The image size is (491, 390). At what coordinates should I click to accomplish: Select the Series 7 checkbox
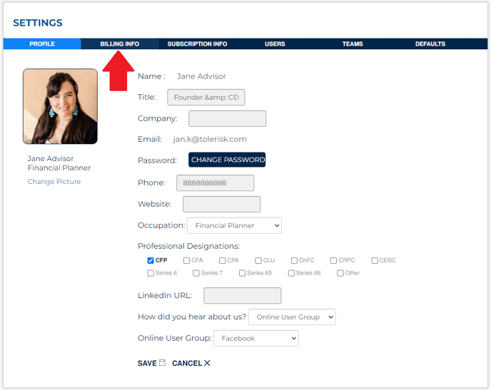tap(196, 273)
